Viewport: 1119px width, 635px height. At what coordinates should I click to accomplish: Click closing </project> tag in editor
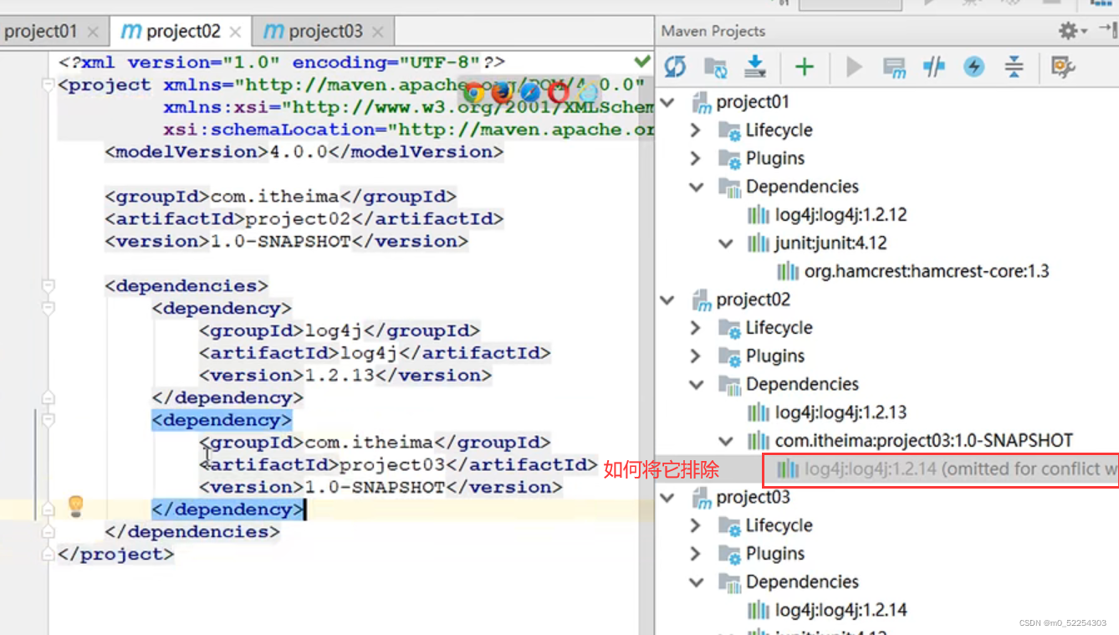116,555
